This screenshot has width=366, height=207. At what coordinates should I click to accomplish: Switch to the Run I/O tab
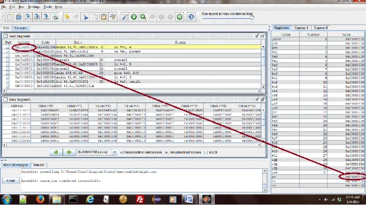(x=39, y=165)
